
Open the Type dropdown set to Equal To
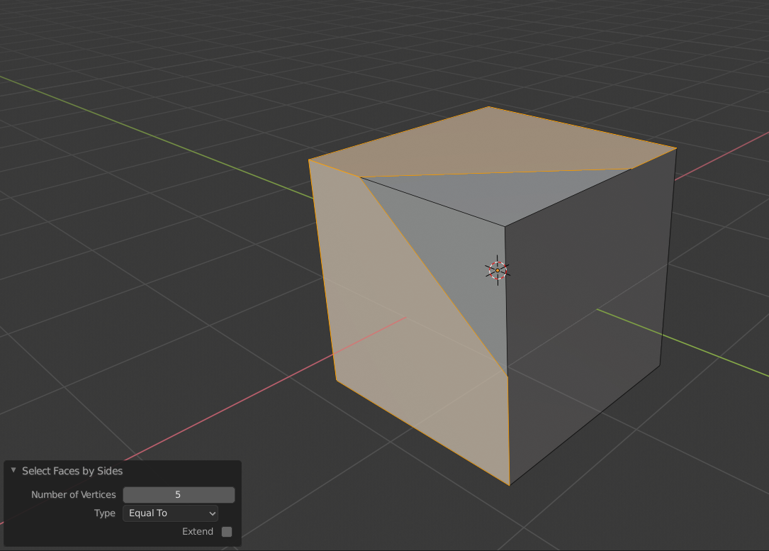pos(170,513)
